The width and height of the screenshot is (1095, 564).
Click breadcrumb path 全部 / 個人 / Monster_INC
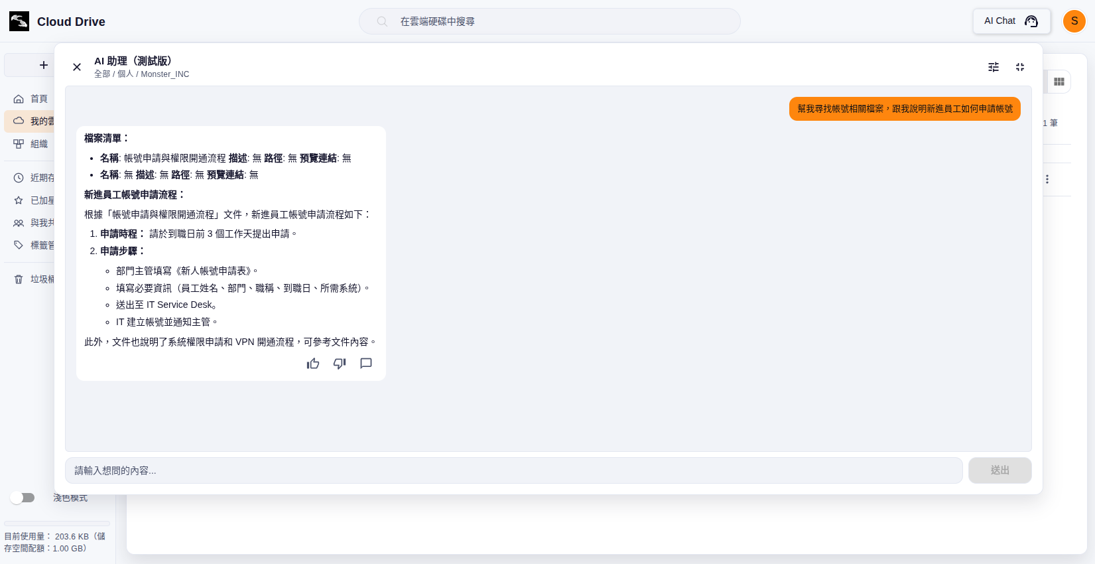point(142,74)
